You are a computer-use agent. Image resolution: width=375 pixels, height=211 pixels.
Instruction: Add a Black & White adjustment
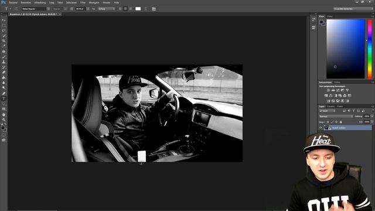[x=335, y=96]
